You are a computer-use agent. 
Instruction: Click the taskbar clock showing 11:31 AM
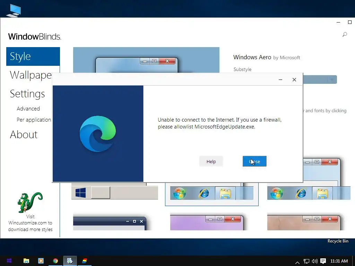click(x=339, y=261)
